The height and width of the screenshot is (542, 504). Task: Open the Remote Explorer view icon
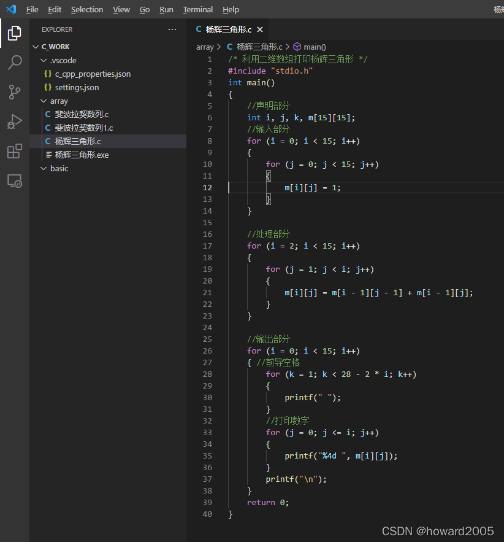pyautogui.click(x=15, y=181)
